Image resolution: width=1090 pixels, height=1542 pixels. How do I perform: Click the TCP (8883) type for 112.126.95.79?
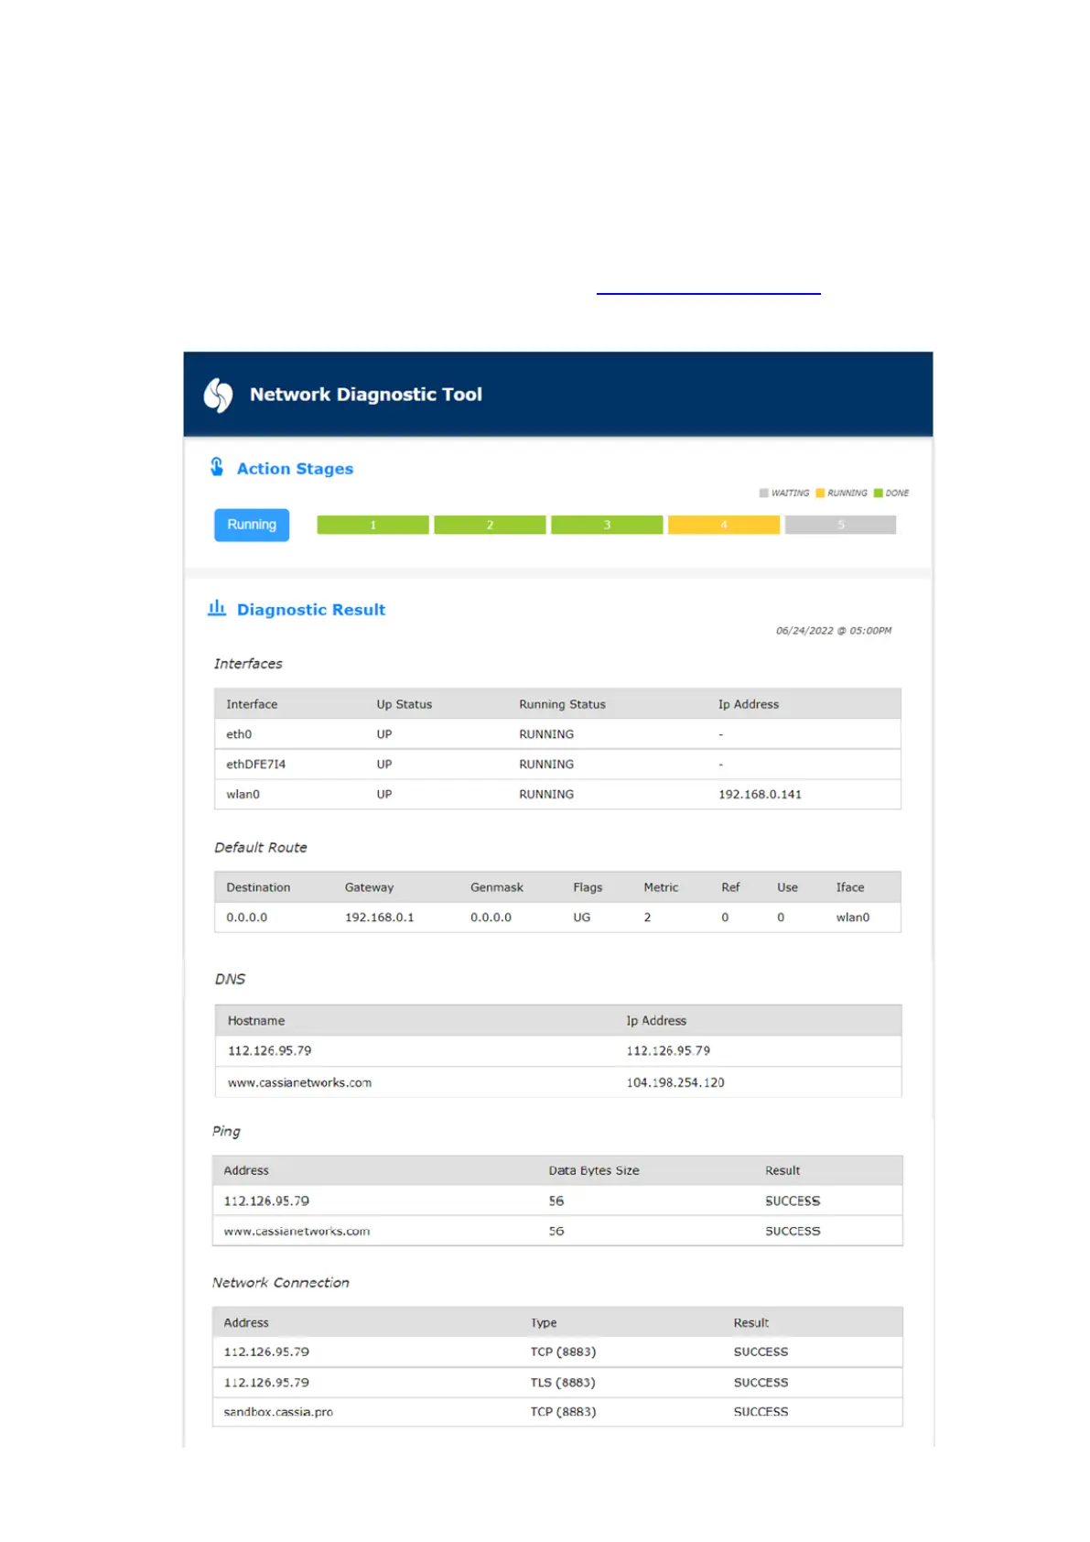pos(563,1352)
